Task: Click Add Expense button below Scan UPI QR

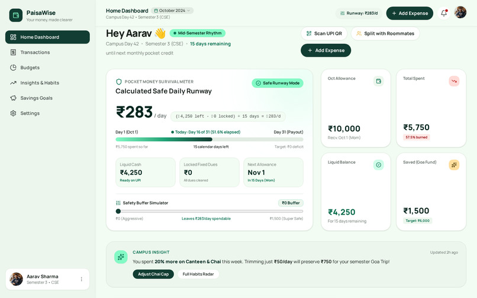Action: 326,50
